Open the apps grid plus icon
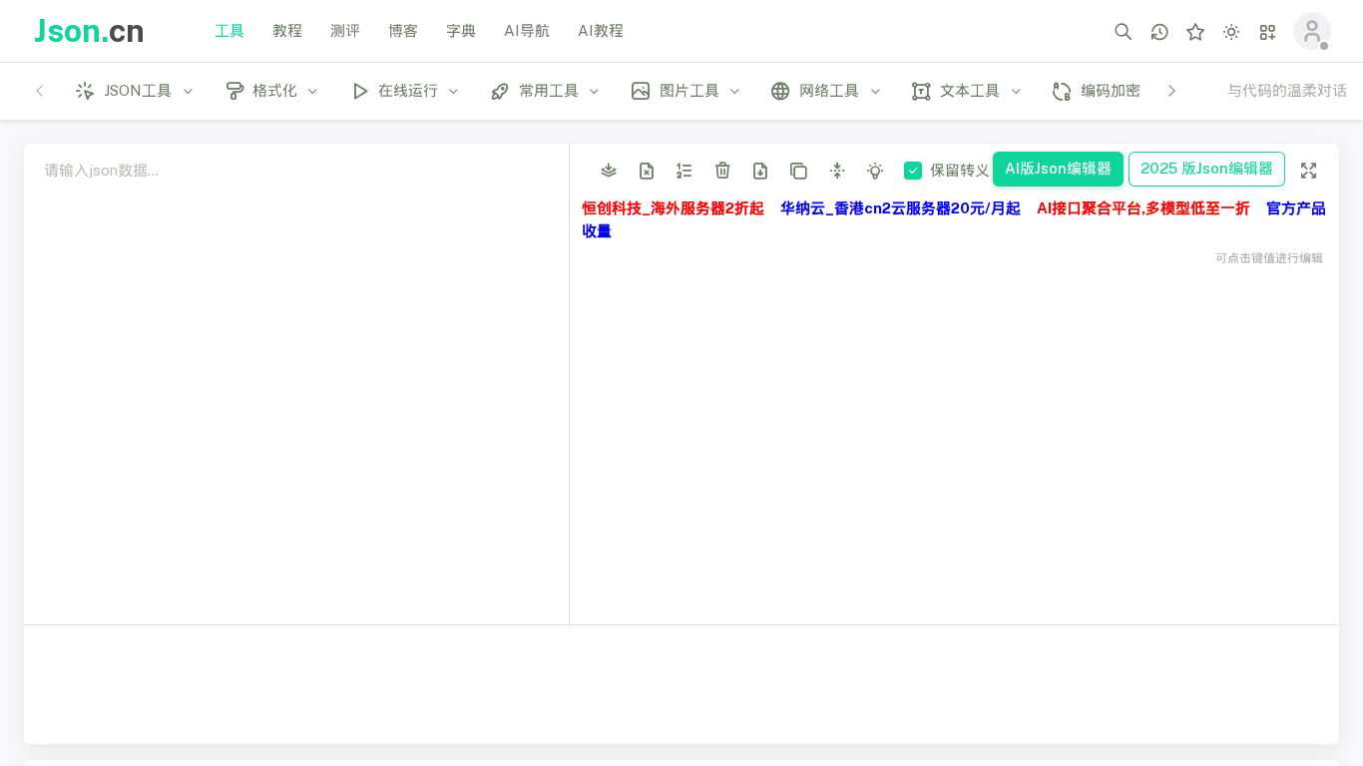1363x766 pixels. [x=1267, y=32]
